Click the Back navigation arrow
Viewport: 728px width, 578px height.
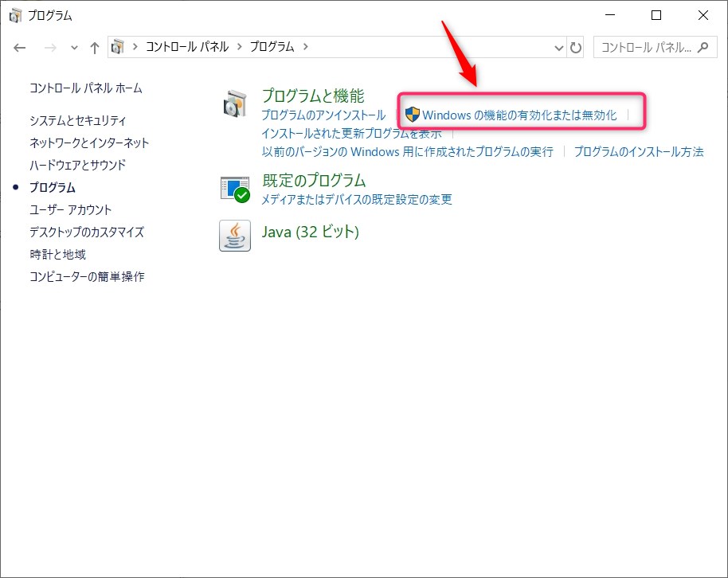[19, 47]
